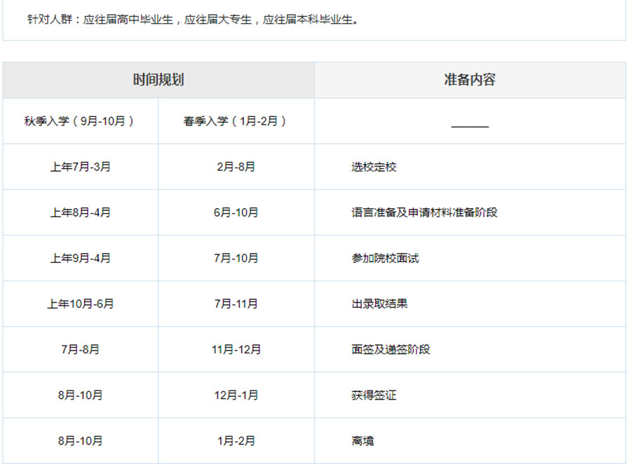Click the 7月-11月 cell

pos(236,303)
